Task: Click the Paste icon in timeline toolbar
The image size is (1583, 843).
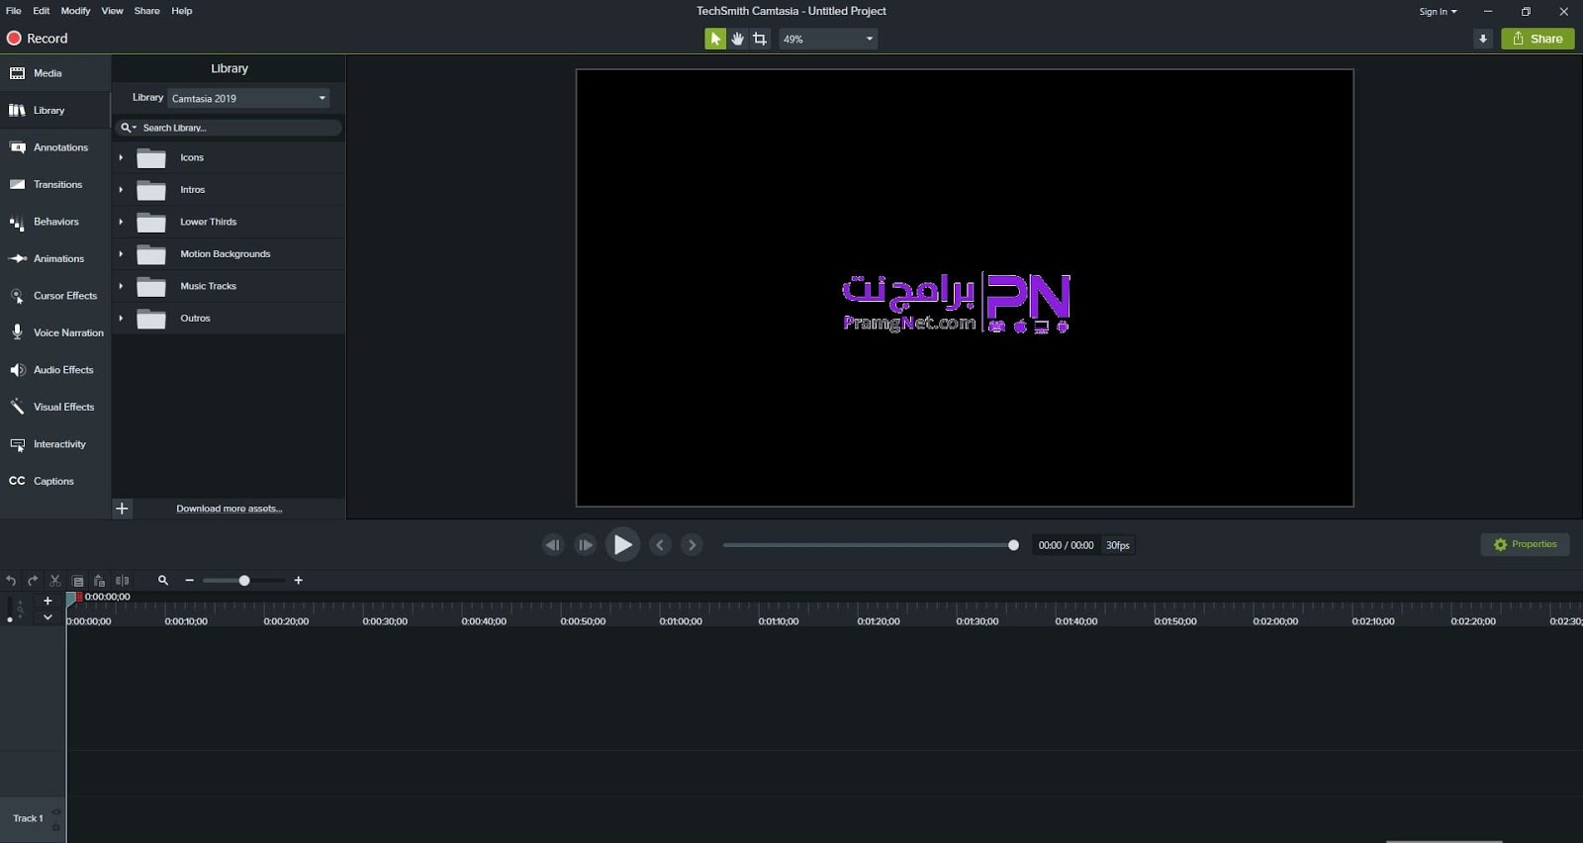Action: pos(100,581)
